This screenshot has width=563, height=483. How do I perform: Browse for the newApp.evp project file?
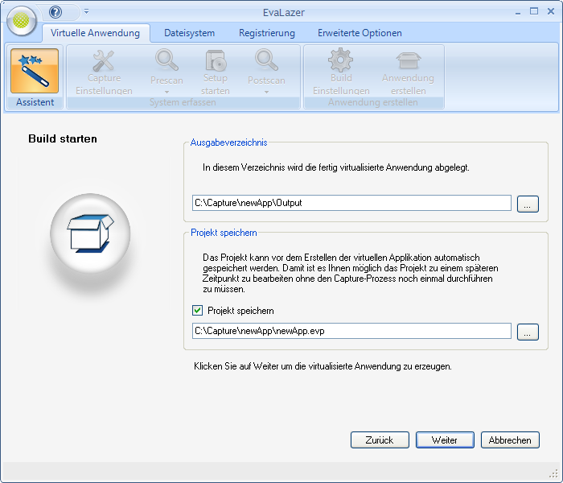(528, 331)
